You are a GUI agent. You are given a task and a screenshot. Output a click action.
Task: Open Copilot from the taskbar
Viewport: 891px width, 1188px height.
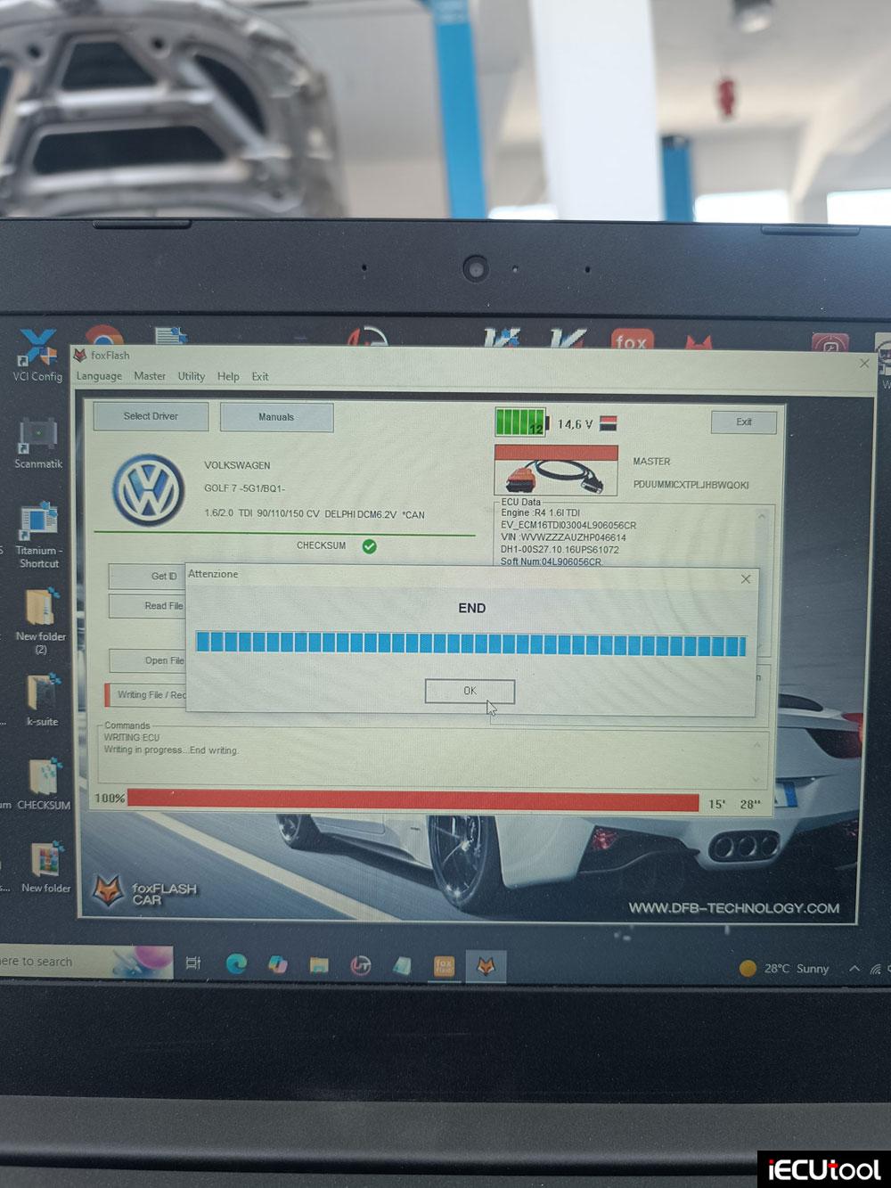(x=275, y=965)
